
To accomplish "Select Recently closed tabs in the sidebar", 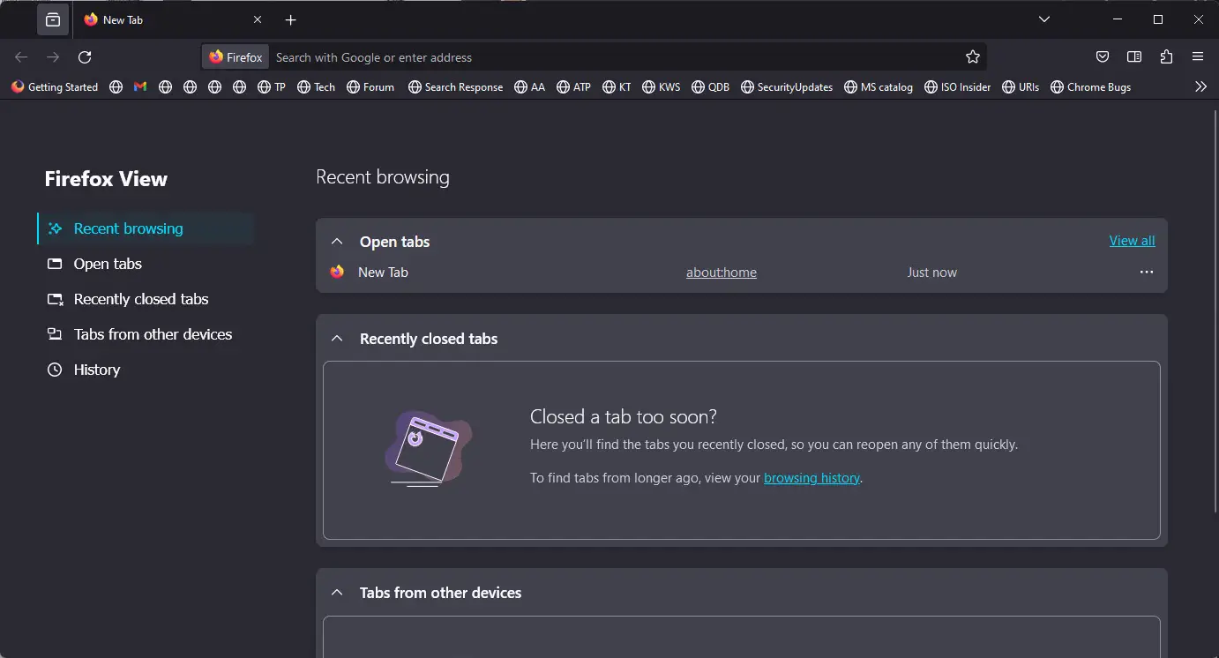I will 146,299.
